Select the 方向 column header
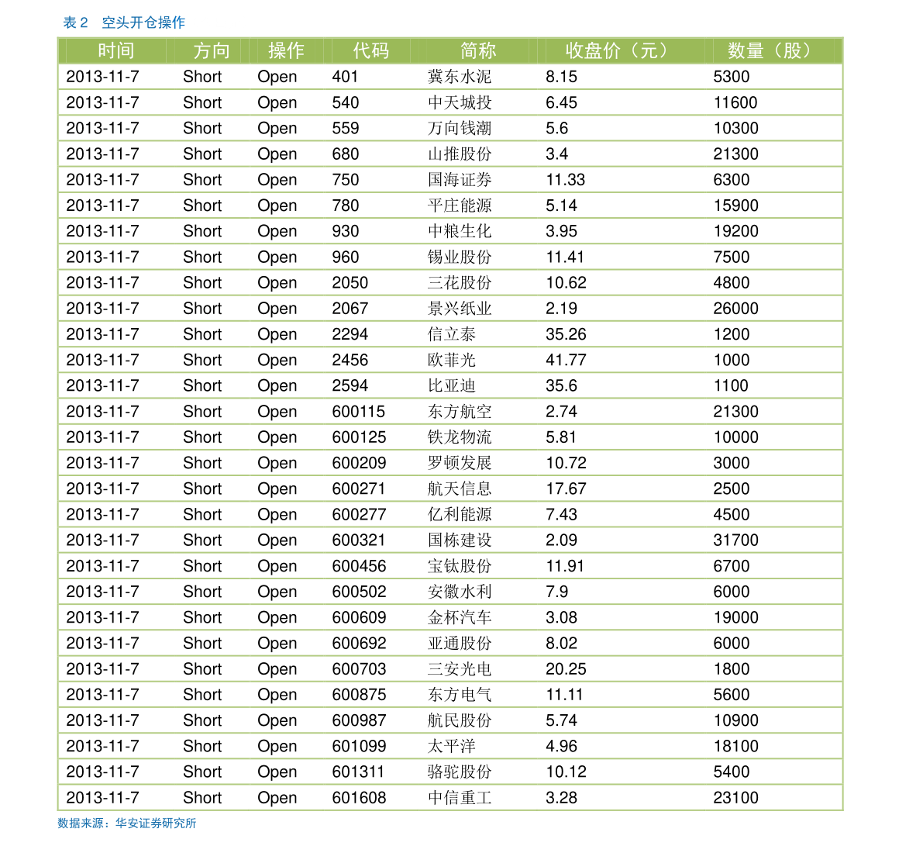The image size is (923, 846). 212,50
